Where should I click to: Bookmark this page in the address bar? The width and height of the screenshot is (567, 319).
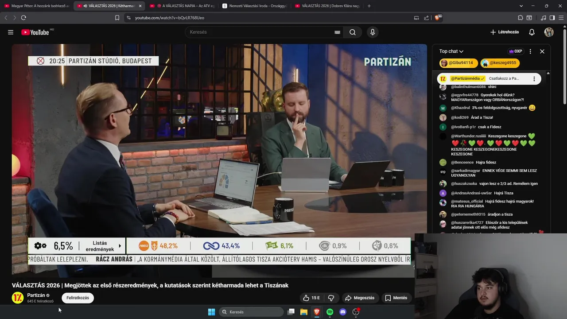click(117, 18)
